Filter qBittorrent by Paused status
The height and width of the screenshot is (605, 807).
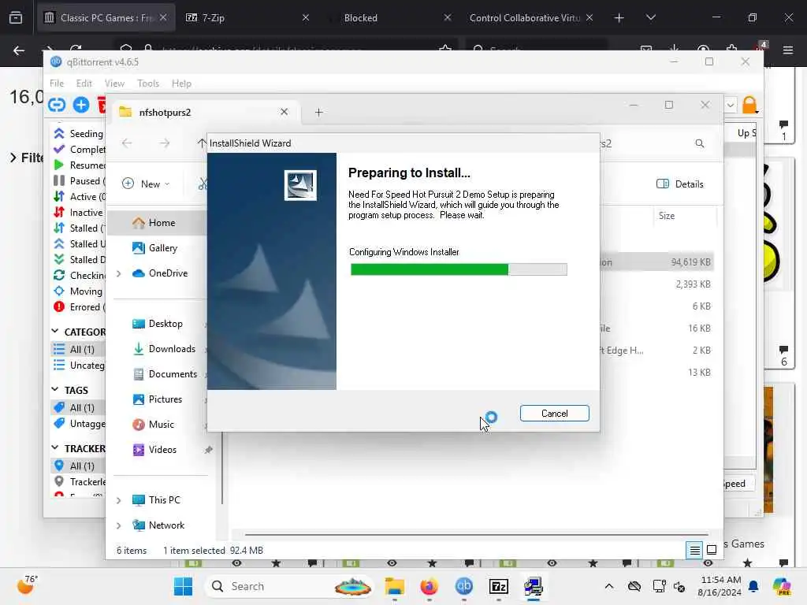point(79,181)
